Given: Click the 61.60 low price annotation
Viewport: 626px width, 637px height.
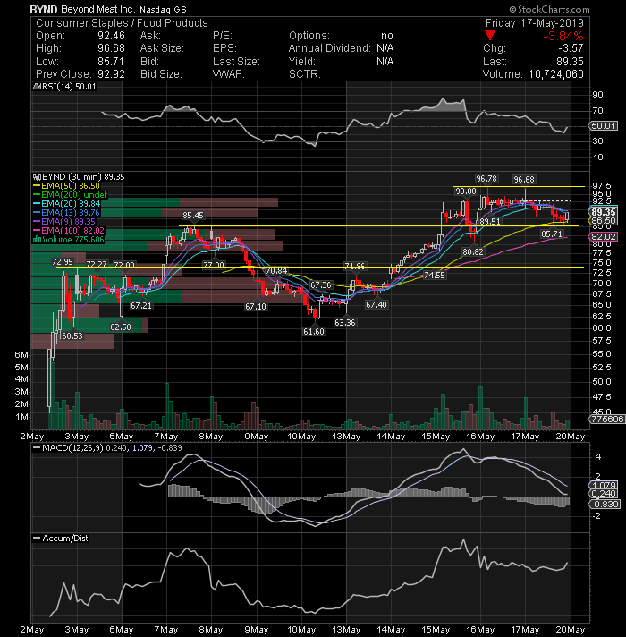Looking at the screenshot, I should point(314,332).
